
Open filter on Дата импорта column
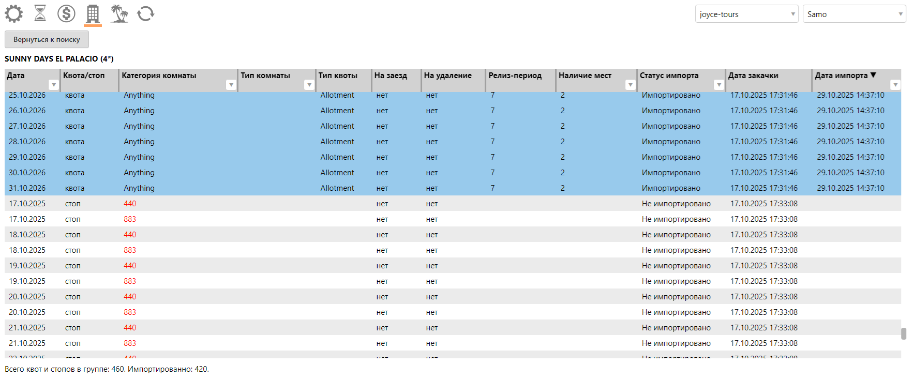click(x=895, y=85)
